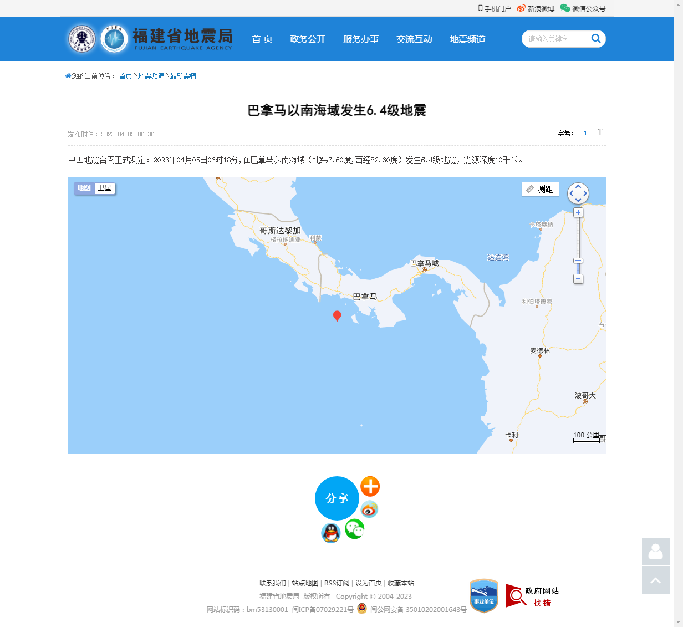The width and height of the screenshot is (683, 627).
Task: Open the Sina Weibo share icon
Action: click(x=369, y=509)
